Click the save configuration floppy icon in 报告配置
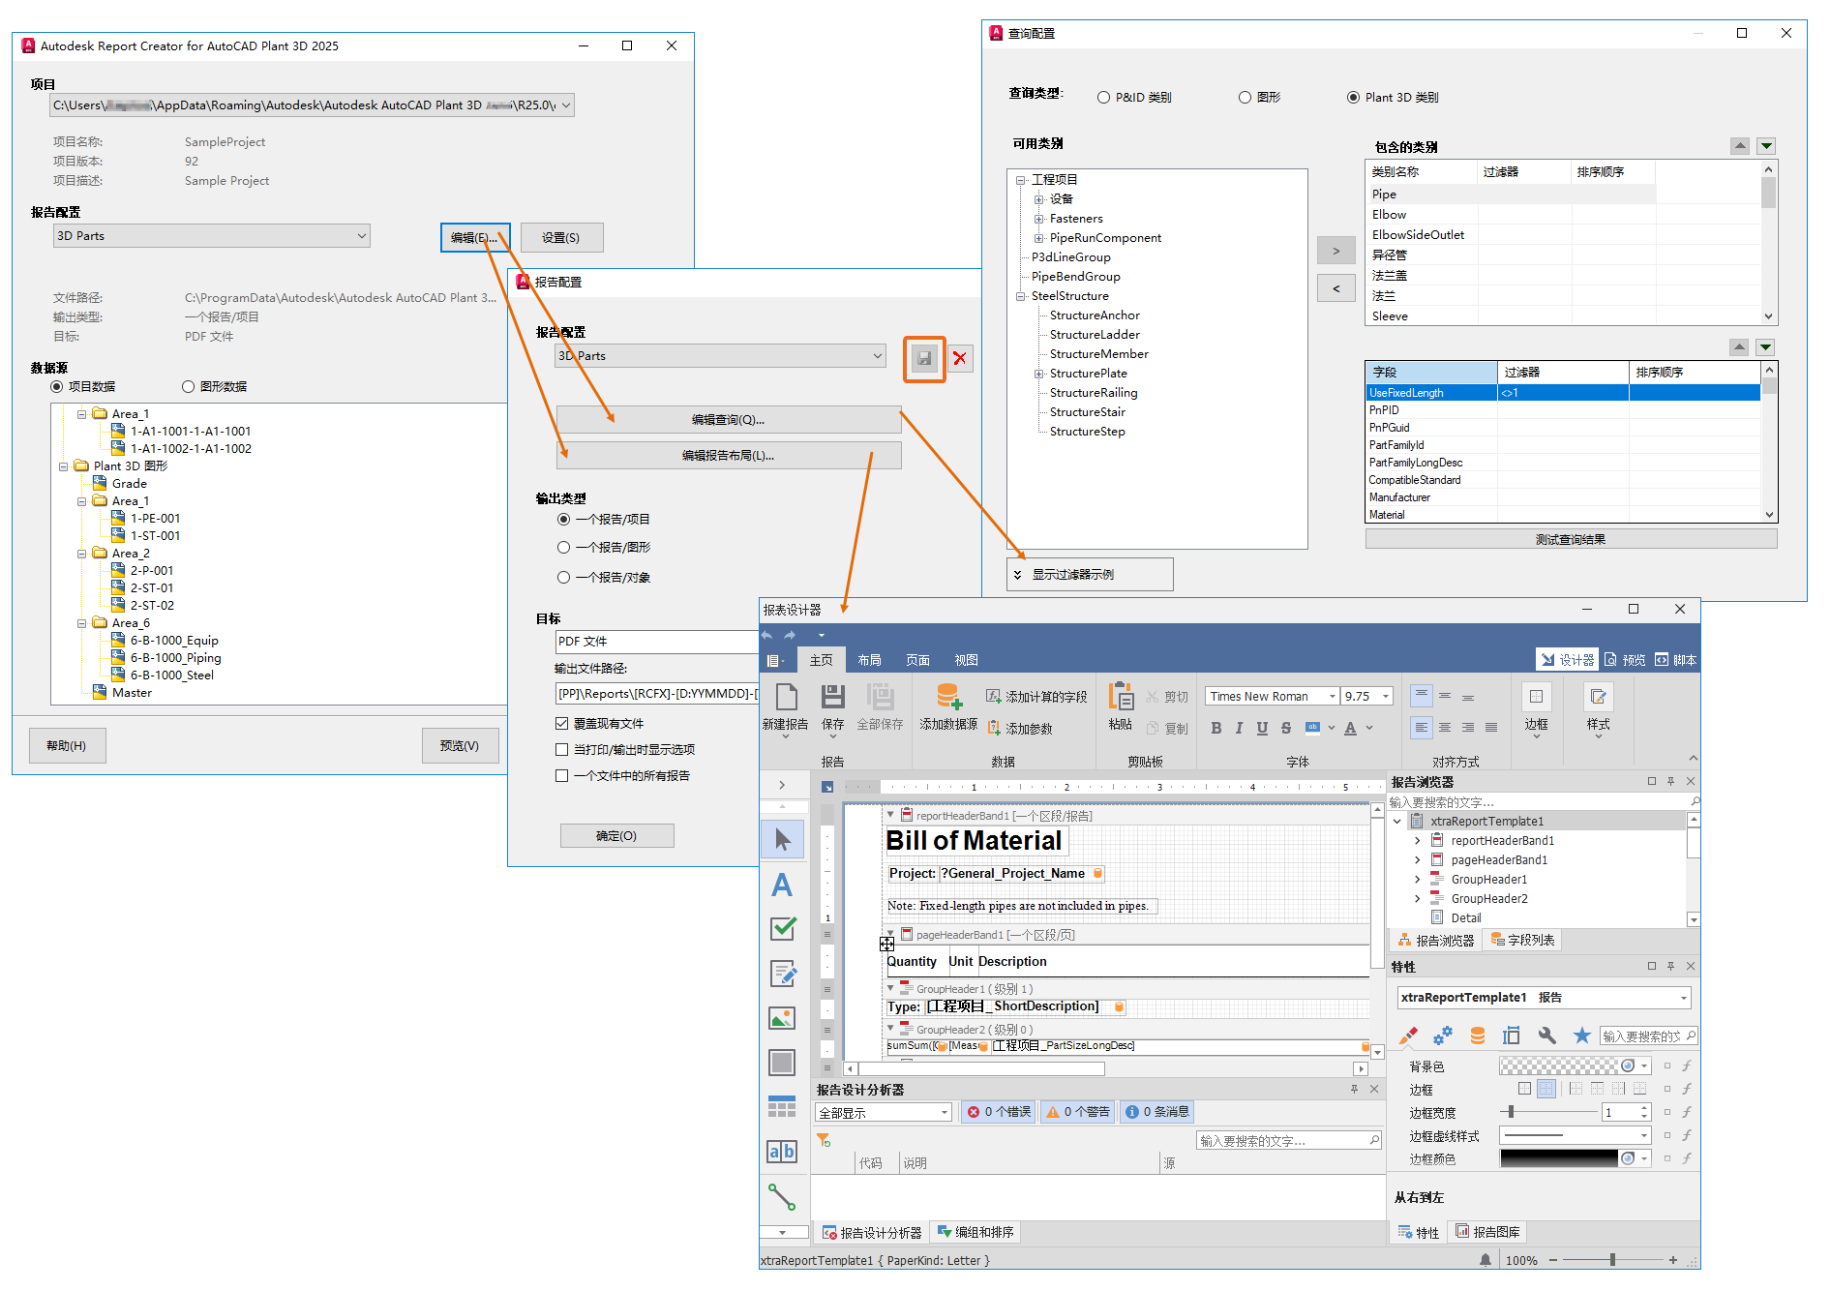 924,359
